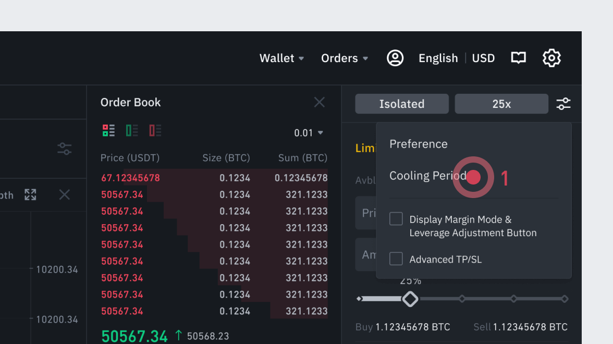Screen dimensions: 613x344
Task: Show buy orders only view icon
Action: click(x=132, y=130)
